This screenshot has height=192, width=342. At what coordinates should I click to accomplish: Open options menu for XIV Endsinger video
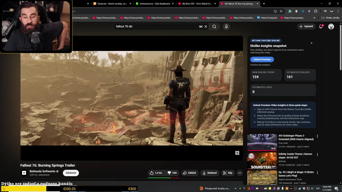pos(317,136)
